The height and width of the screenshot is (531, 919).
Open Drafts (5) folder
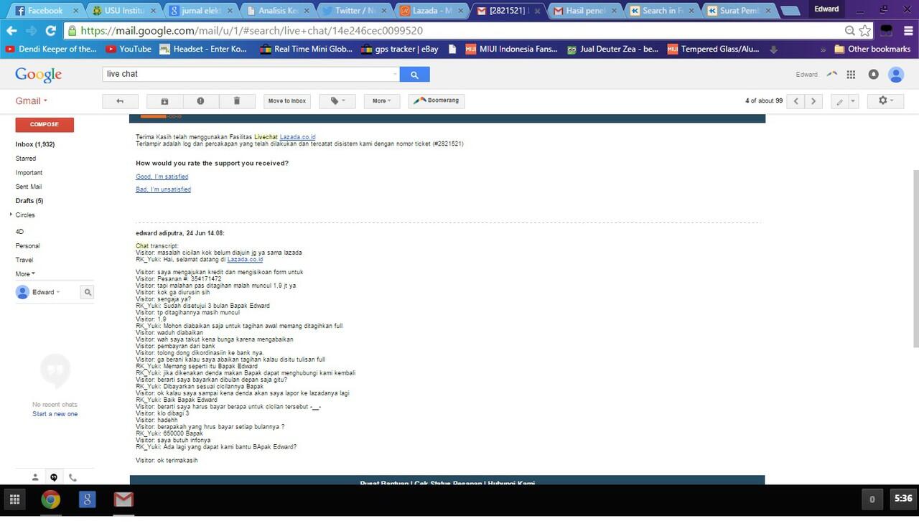29,201
